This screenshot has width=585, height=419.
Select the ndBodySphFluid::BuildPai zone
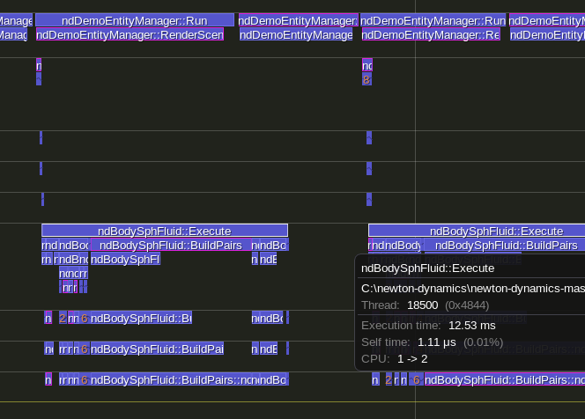click(x=157, y=349)
